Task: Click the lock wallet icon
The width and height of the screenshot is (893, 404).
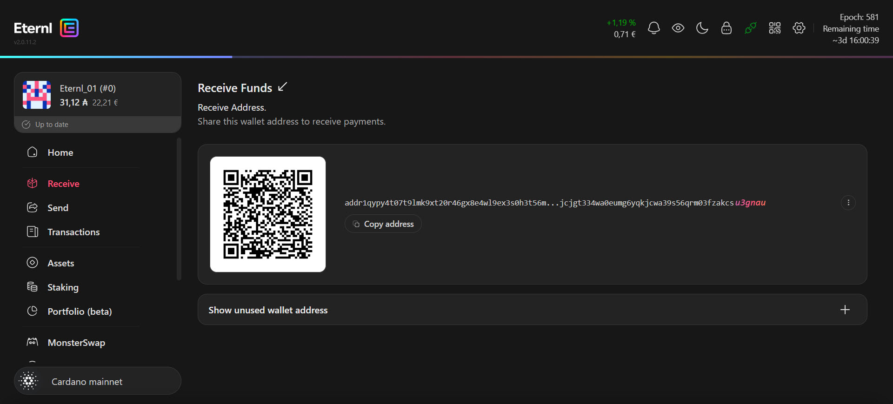Action: coord(726,28)
